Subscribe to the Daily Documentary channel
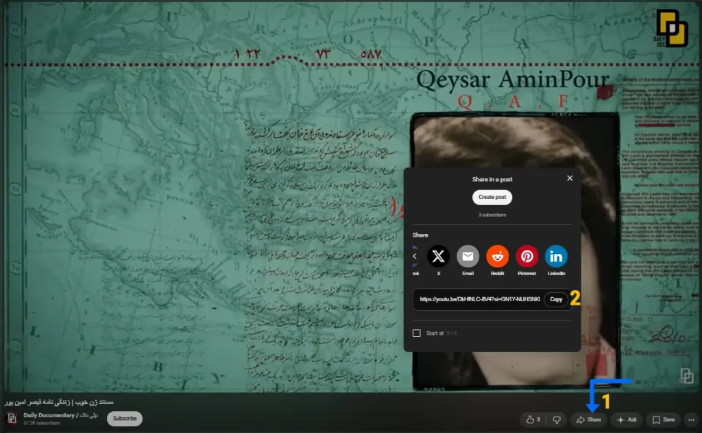Image resolution: width=702 pixels, height=433 pixels. pos(125,419)
